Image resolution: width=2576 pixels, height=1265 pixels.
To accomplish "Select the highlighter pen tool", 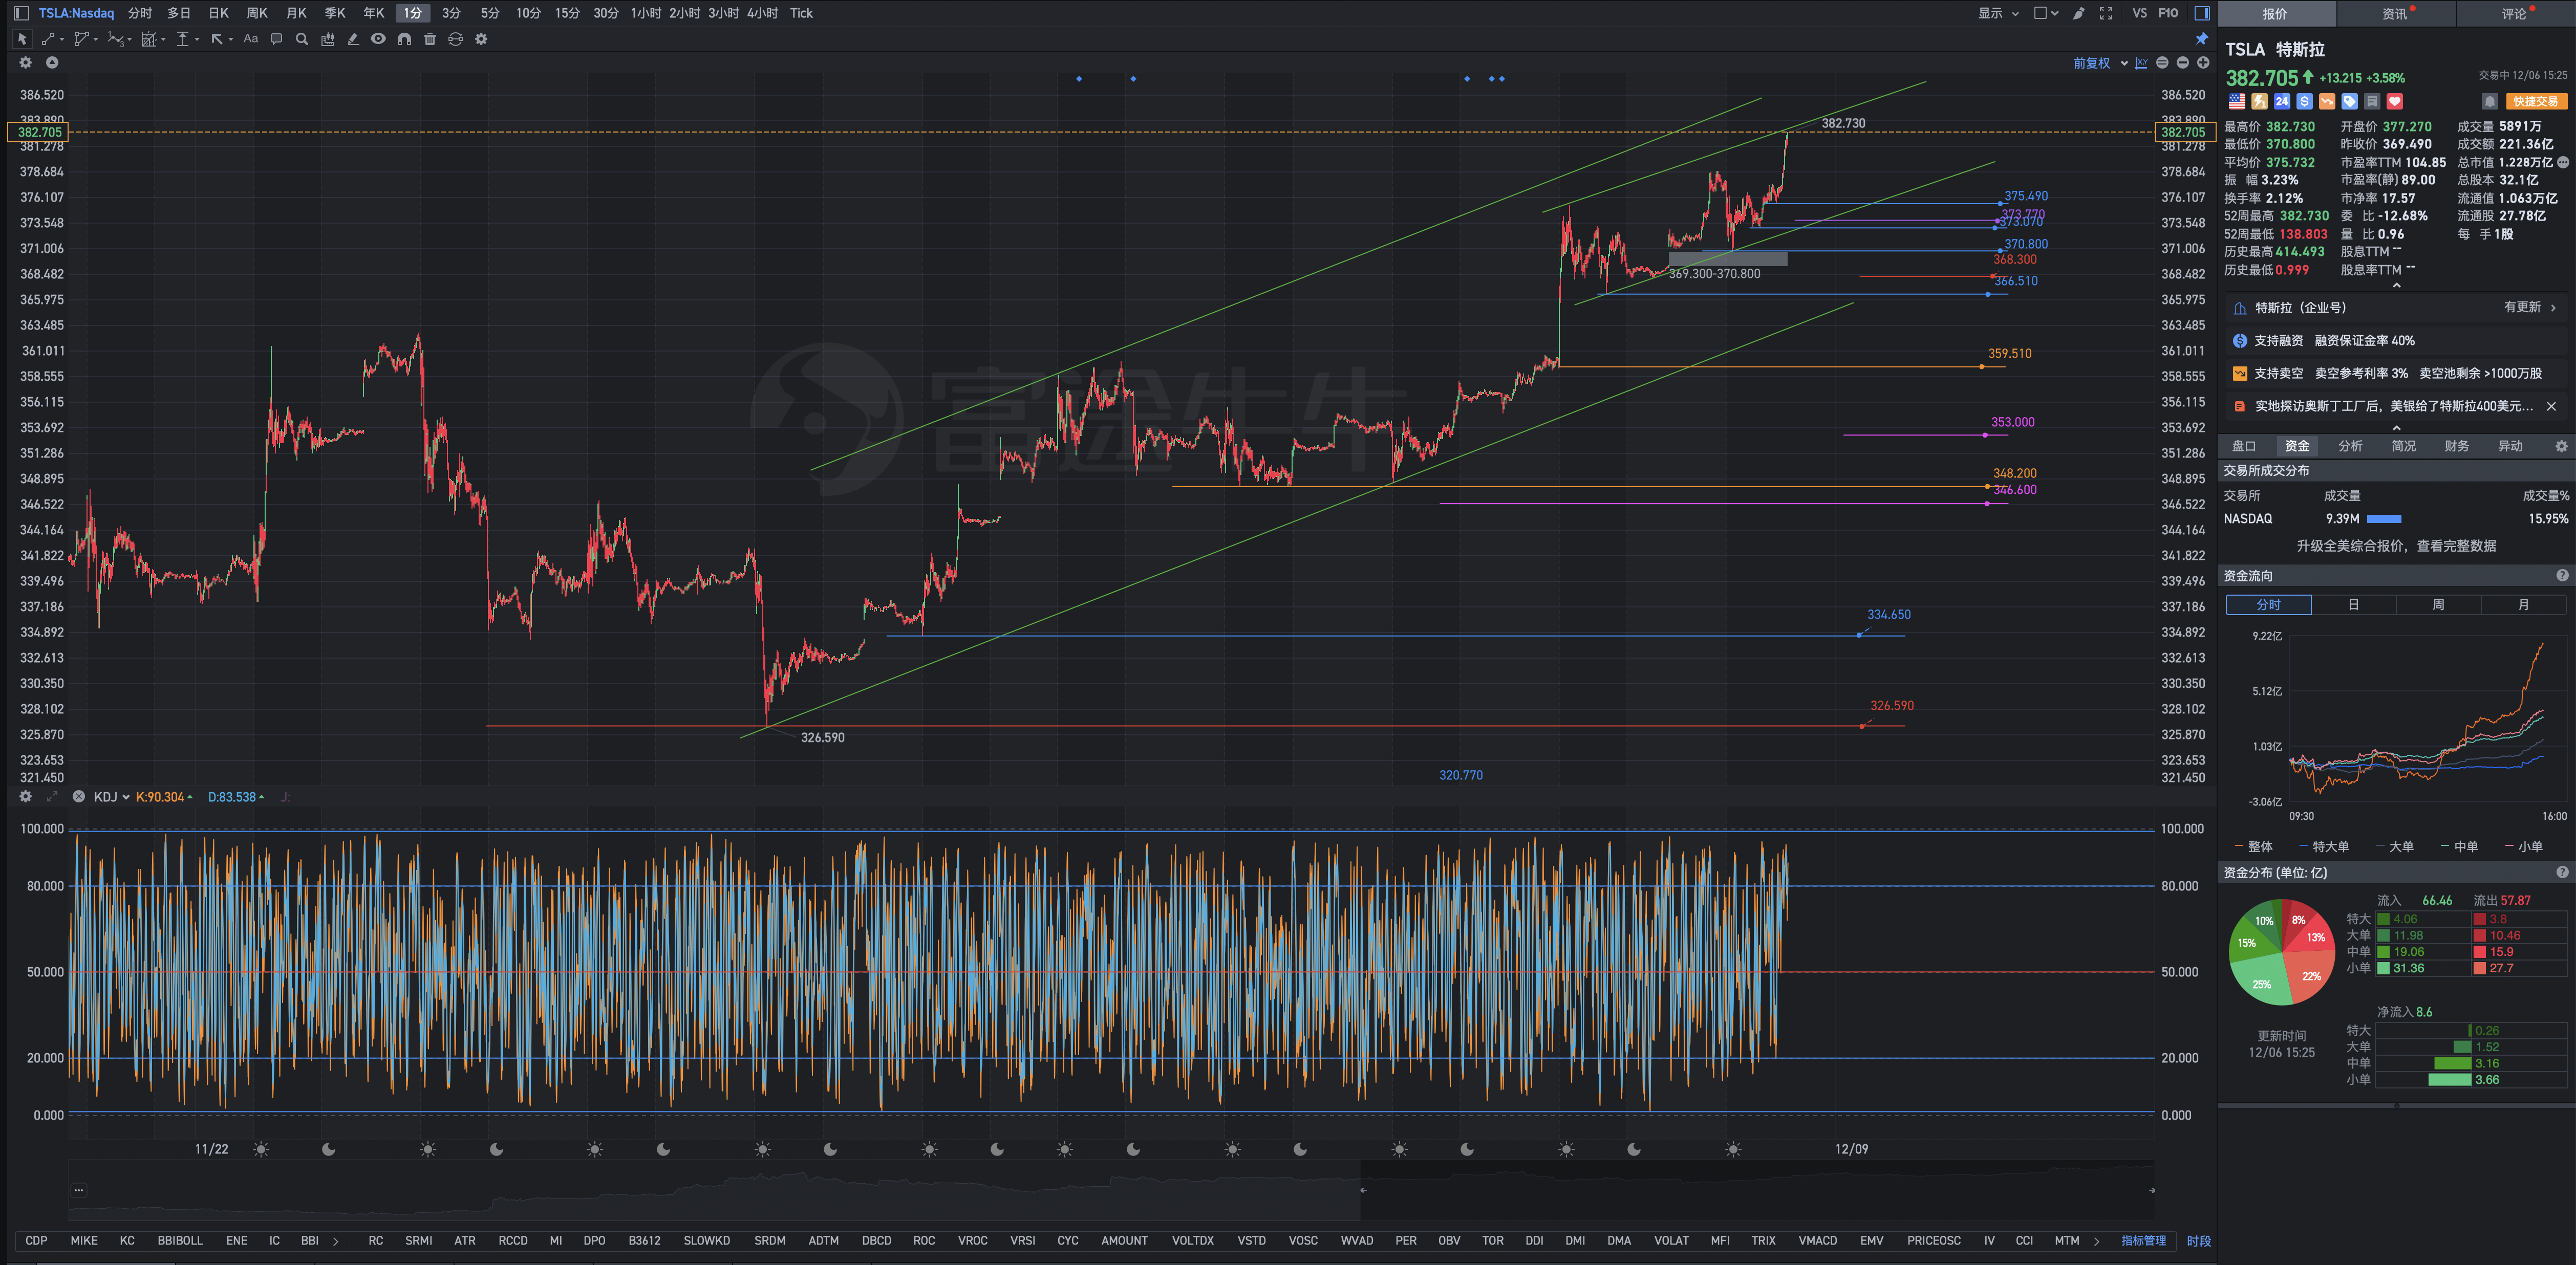I will click(x=353, y=39).
